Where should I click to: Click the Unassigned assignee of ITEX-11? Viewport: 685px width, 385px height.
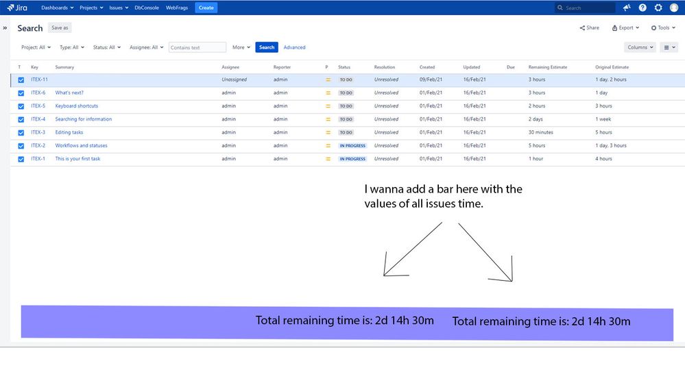(234, 79)
